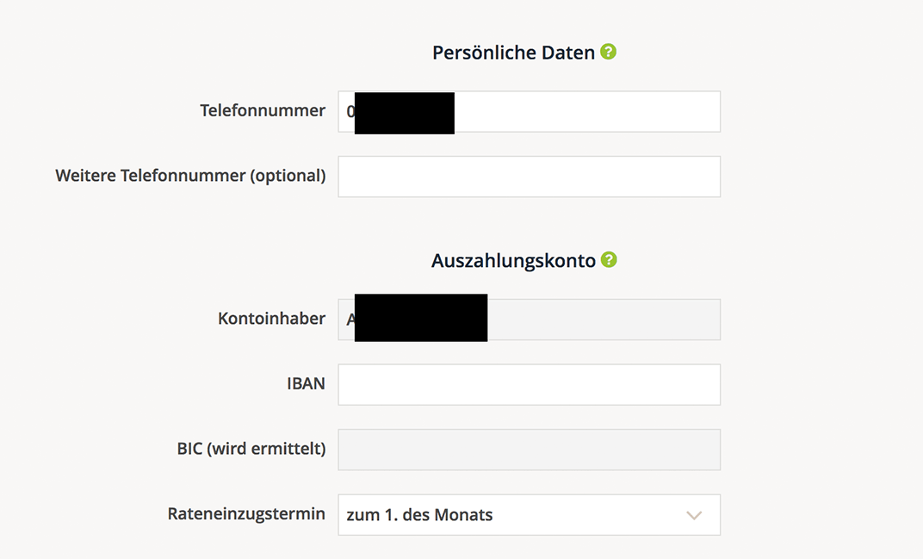The width and height of the screenshot is (923, 559).
Task: Click the chevron arrow in Rateneinzugstermin box
Action: pos(694,515)
